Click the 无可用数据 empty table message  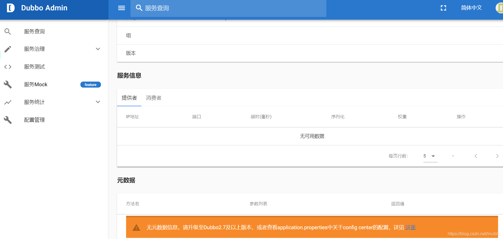[x=312, y=136]
